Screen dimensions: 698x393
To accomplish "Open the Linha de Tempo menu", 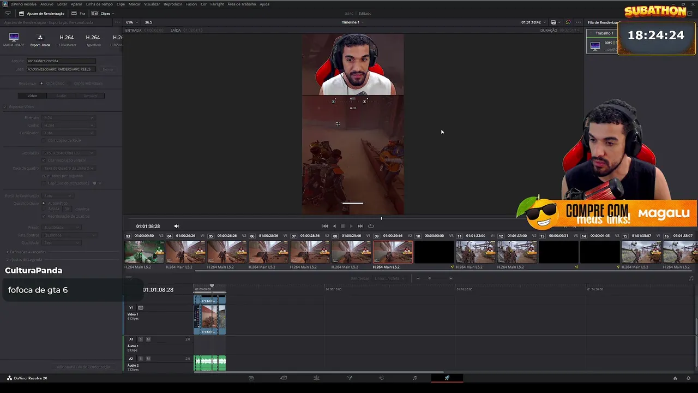I will point(99,4).
